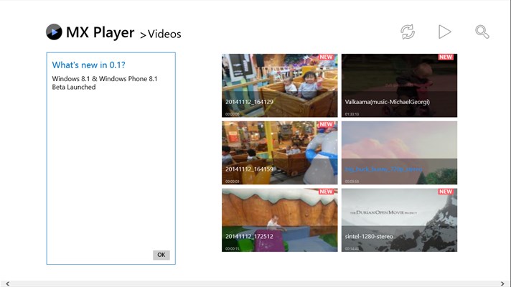Open video 20141112_164129 thumbnail
The height and width of the screenshot is (287, 511).
(280, 85)
